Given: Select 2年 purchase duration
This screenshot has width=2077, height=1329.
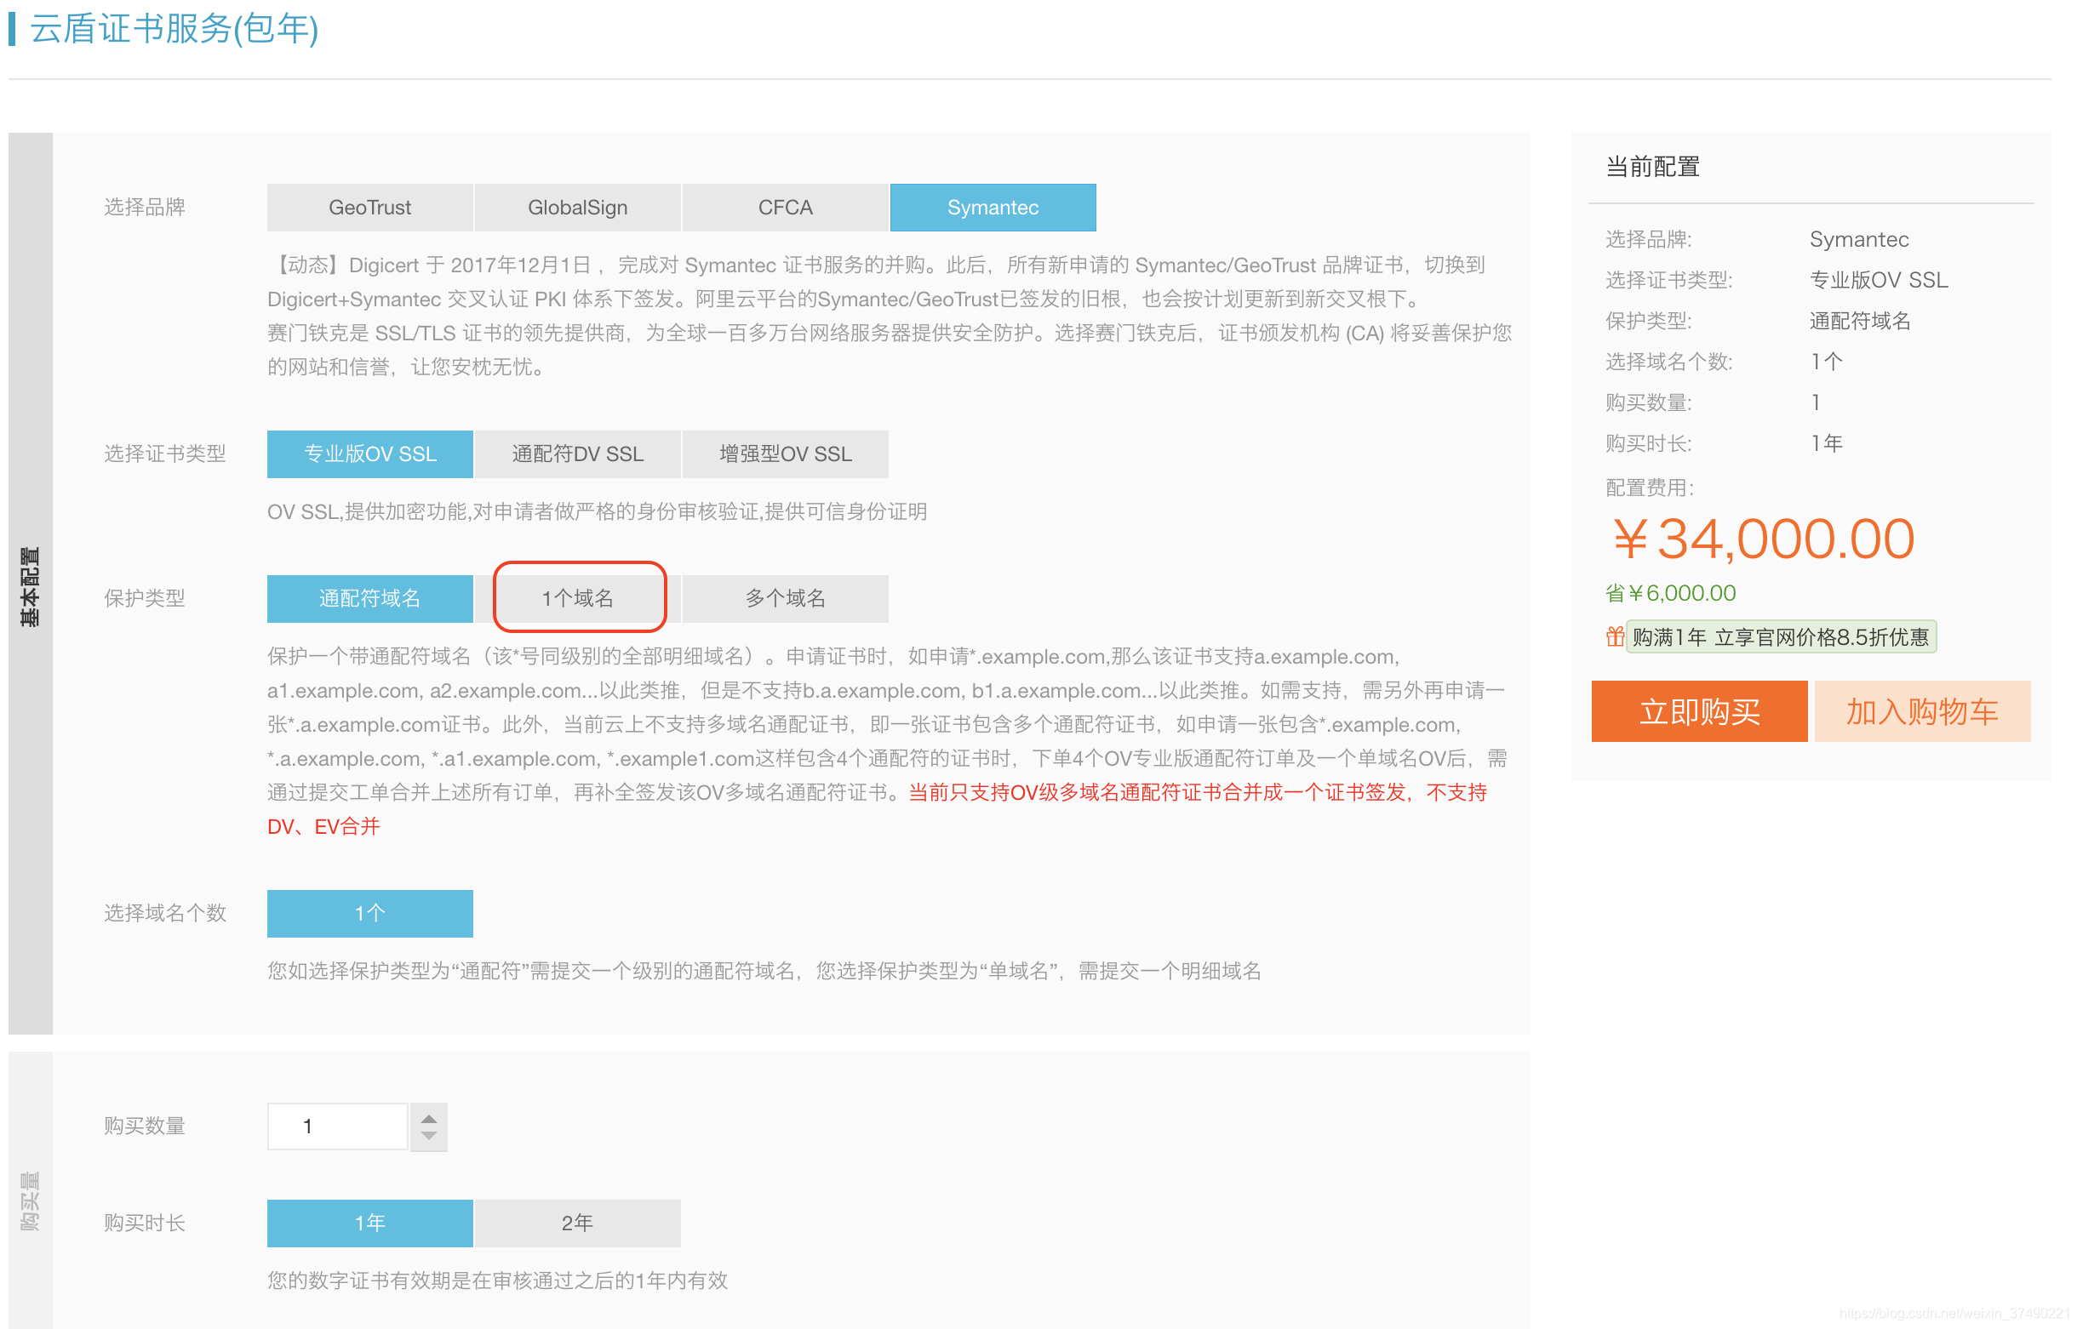Looking at the screenshot, I should (577, 1223).
